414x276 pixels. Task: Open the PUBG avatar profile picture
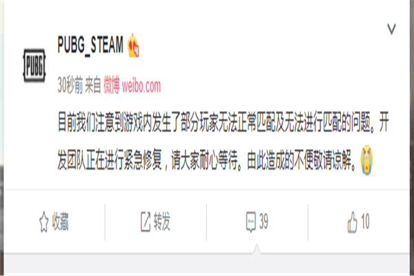pos(34,65)
